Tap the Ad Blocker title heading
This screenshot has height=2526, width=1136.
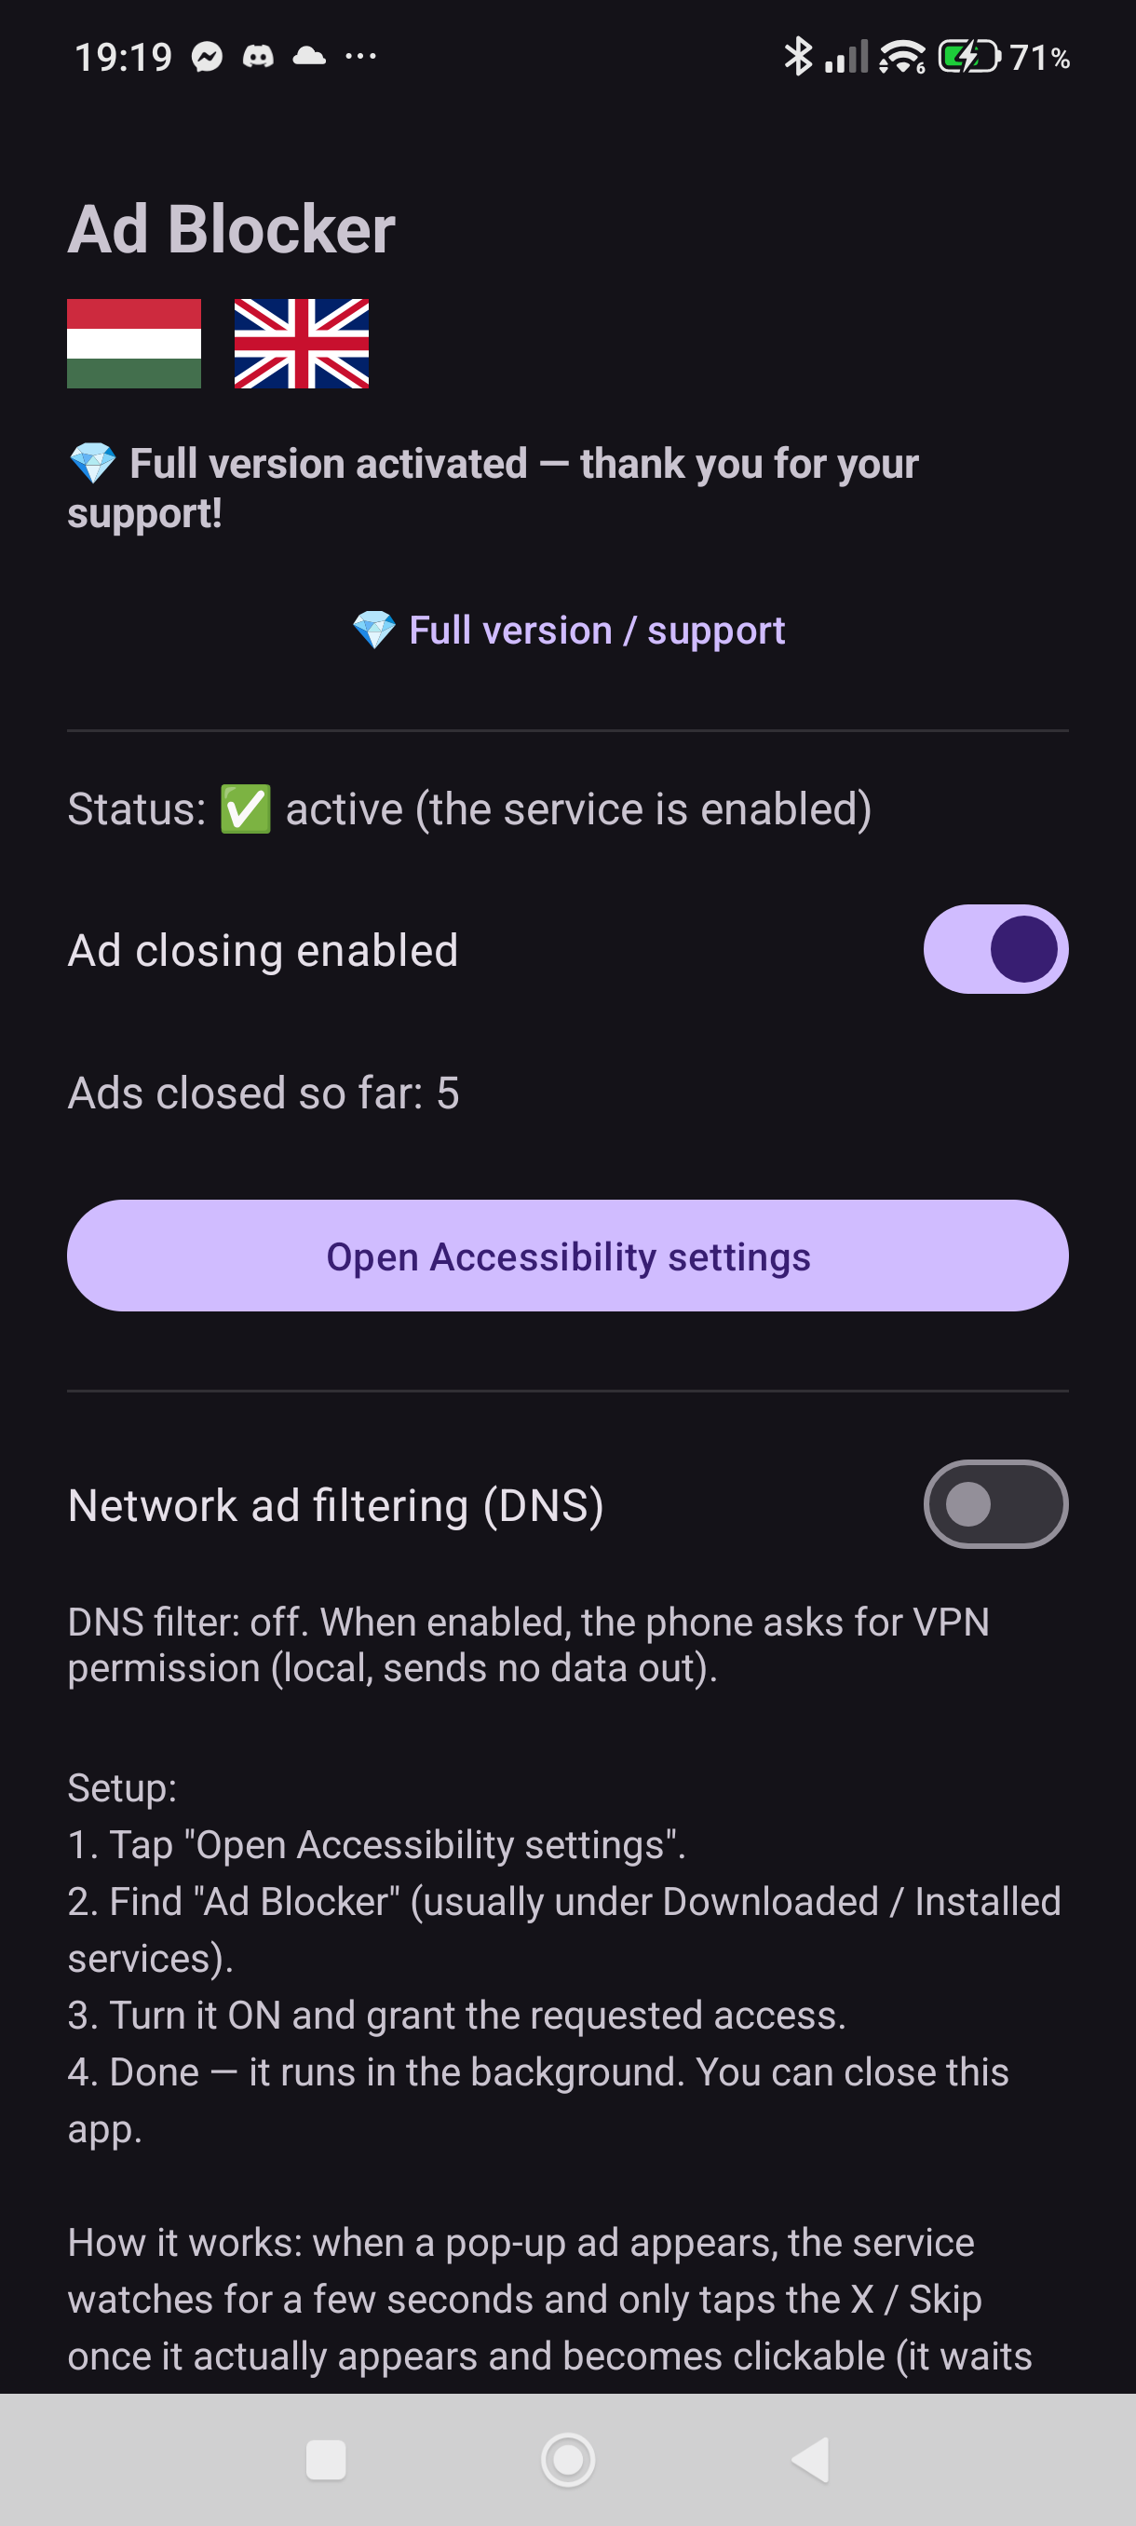(231, 229)
